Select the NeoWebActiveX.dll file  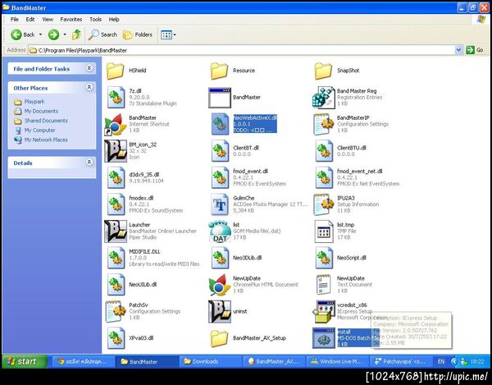click(x=244, y=124)
